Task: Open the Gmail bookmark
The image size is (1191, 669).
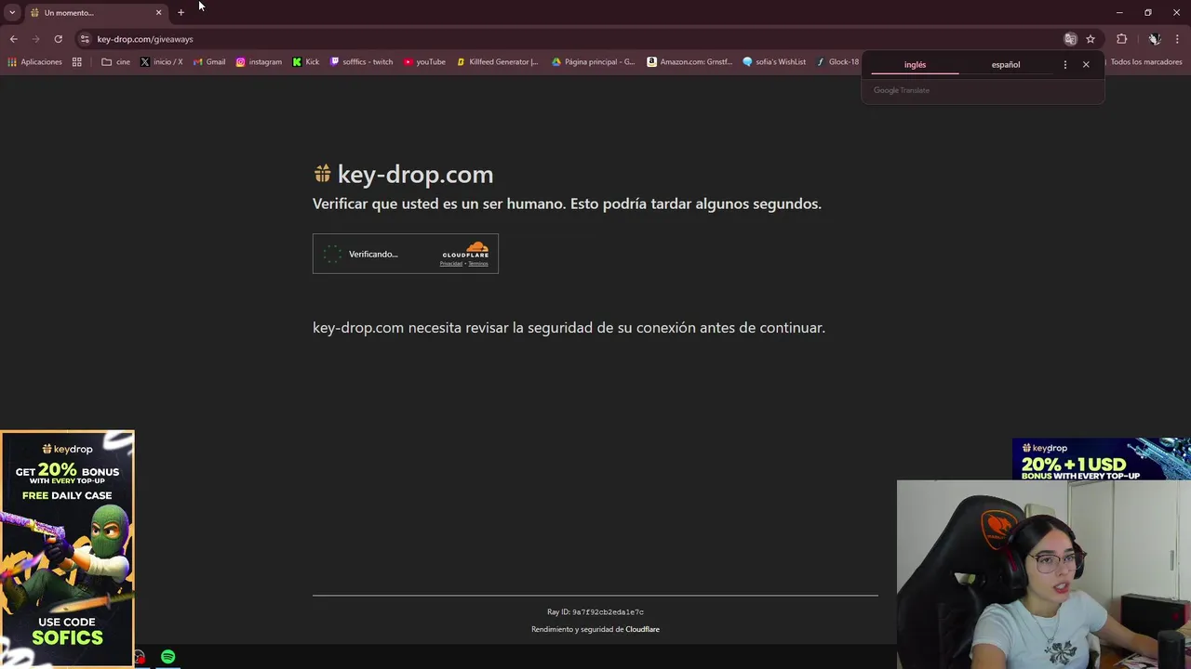Action: (x=208, y=62)
